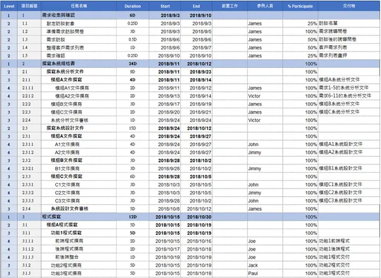This screenshot has width=381, height=278.
Task: Select the B1文件撰寫 task cell
Action: 79,168
